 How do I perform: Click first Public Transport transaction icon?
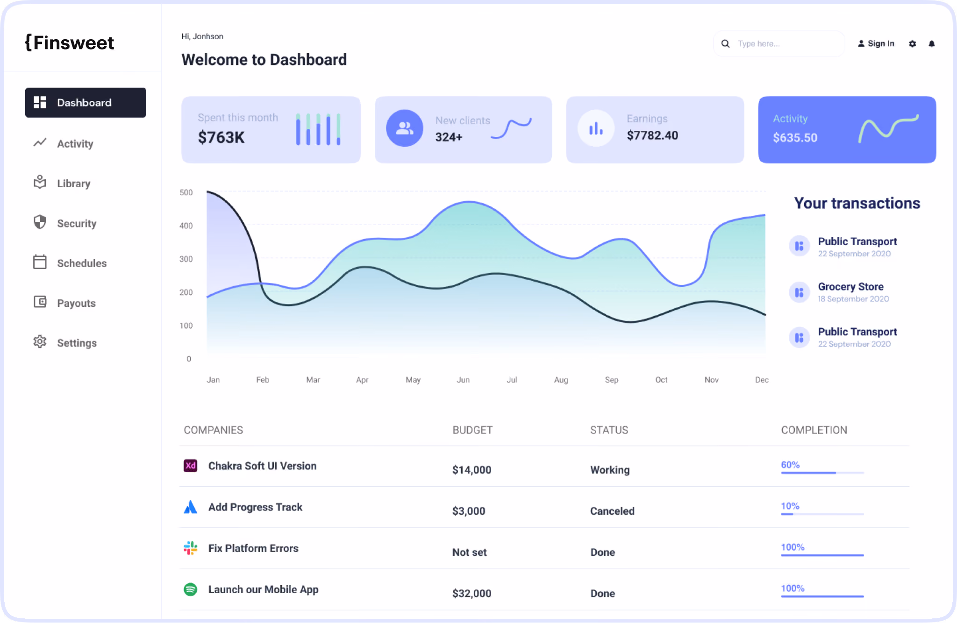click(x=799, y=246)
